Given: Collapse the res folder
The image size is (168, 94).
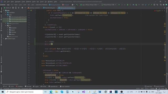Looking at the screenshot, I should point(6,26).
